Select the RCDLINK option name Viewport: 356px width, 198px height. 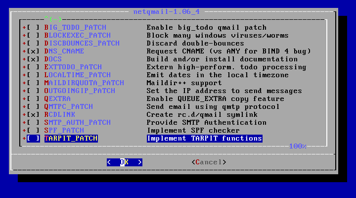click(x=60, y=114)
